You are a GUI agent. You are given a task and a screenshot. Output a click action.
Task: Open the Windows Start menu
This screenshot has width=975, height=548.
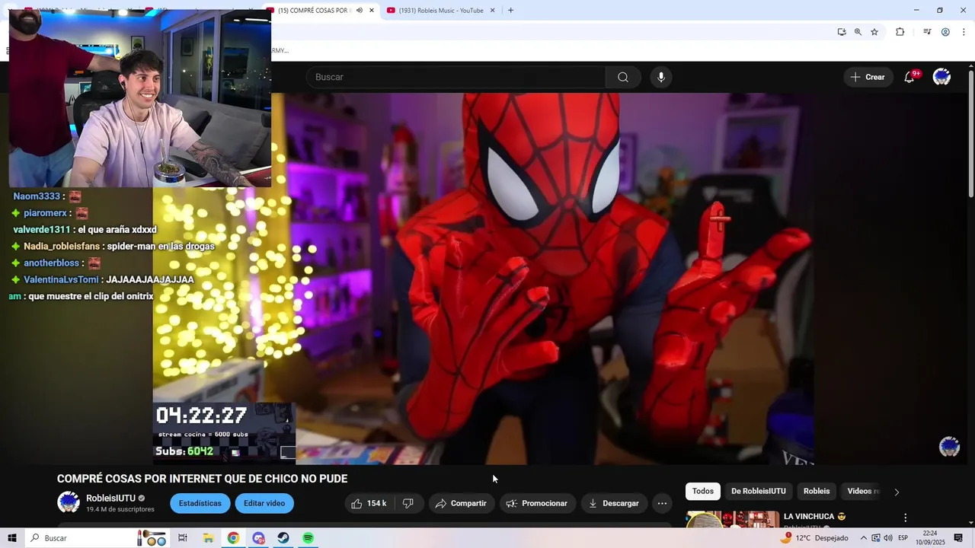click(x=12, y=538)
